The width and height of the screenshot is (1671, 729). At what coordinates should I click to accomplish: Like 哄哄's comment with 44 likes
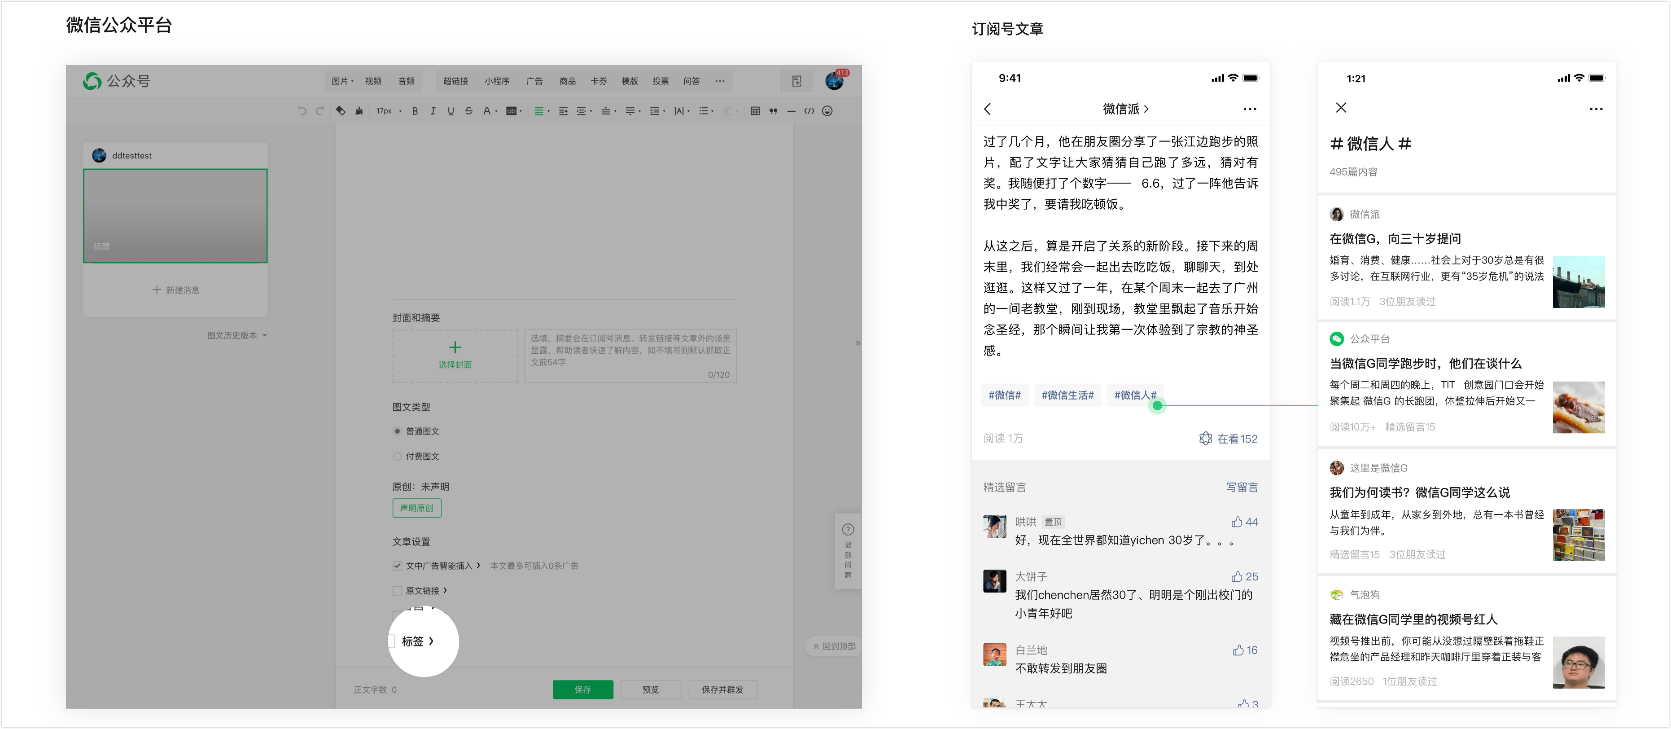(x=1237, y=522)
